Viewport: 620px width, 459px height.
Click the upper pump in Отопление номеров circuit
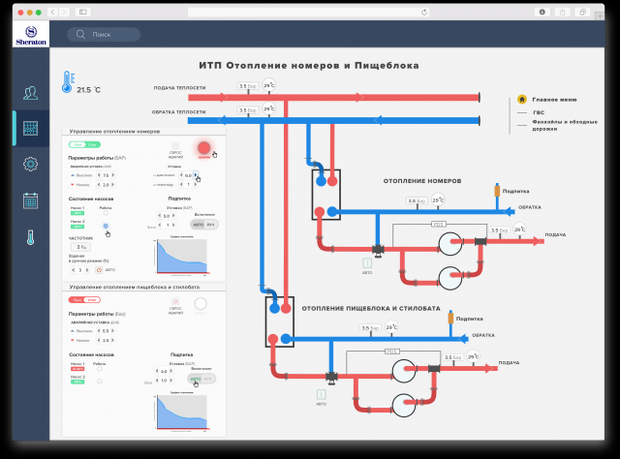[449, 244]
